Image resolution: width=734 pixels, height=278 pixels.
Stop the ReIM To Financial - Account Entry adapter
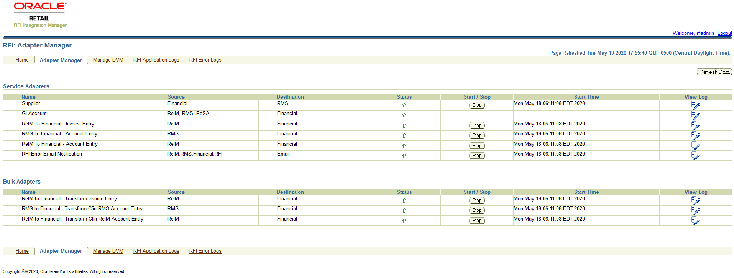[477, 146]
